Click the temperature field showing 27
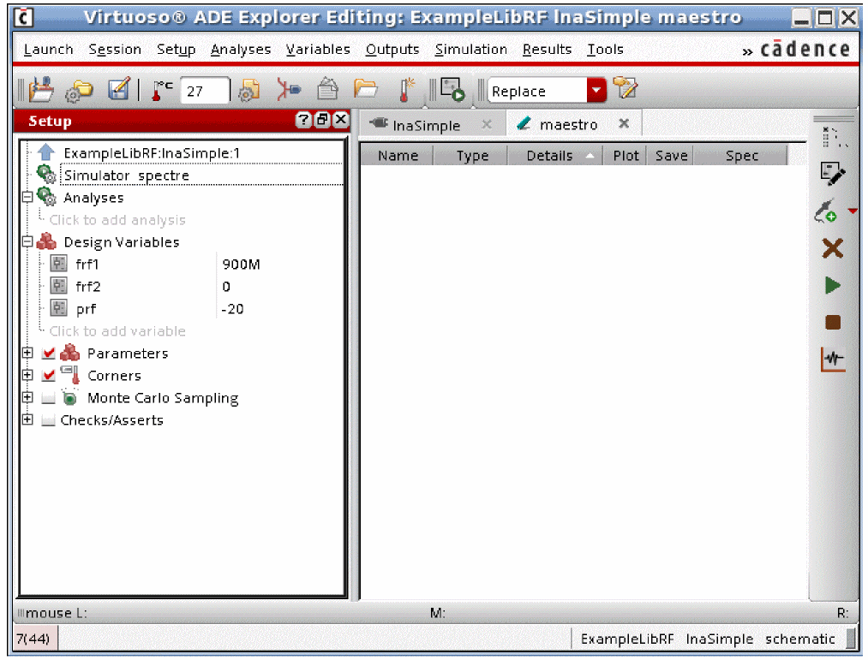This screenshot has width=868, height=660. [x=204, y=91]
